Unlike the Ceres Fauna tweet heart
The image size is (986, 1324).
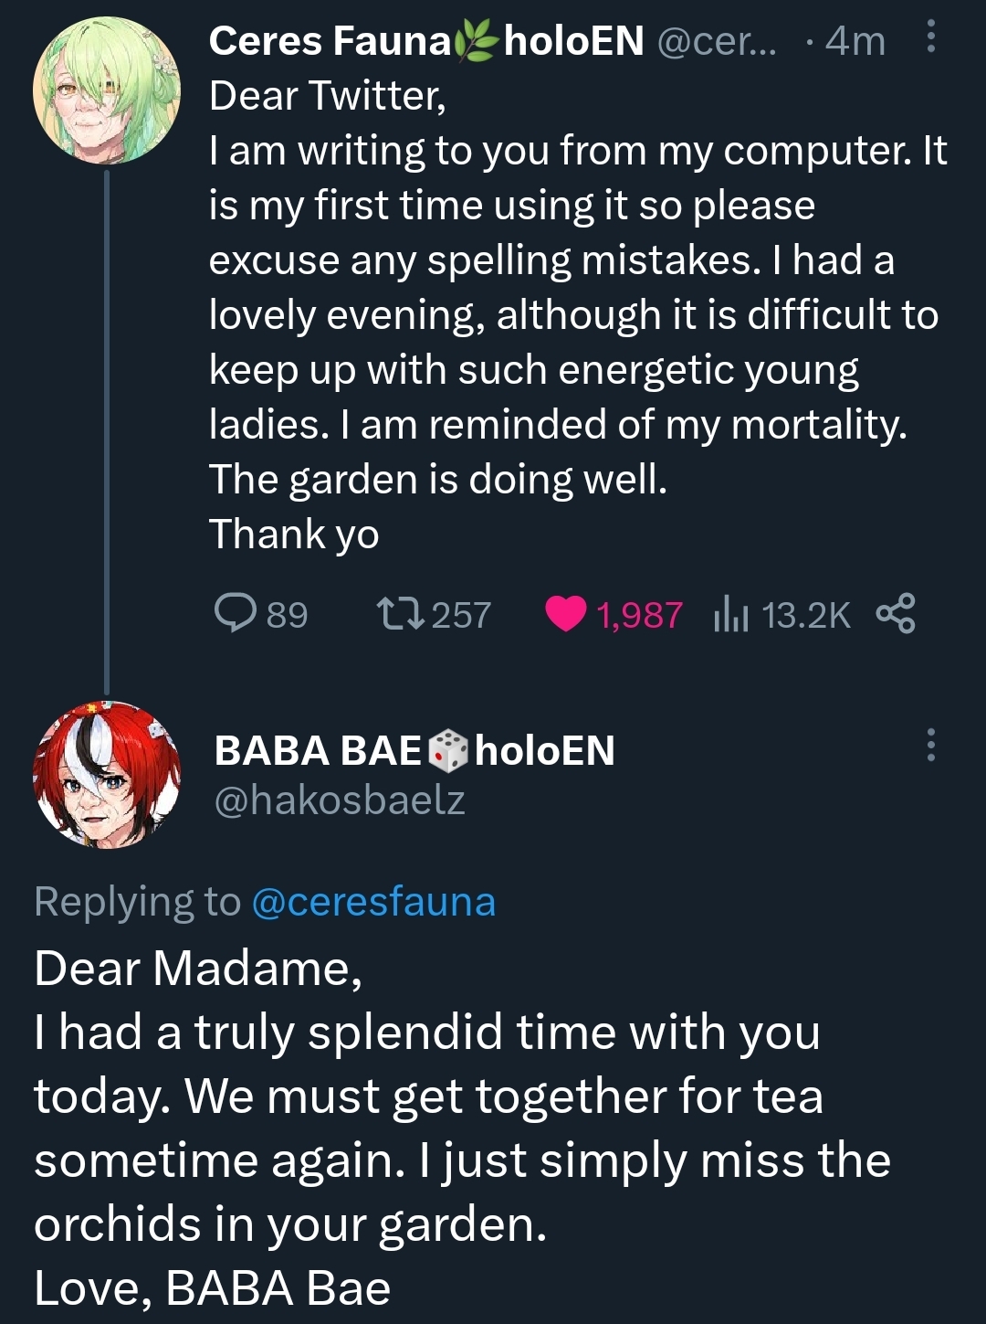pyautogui.click(x=565, y=614)
